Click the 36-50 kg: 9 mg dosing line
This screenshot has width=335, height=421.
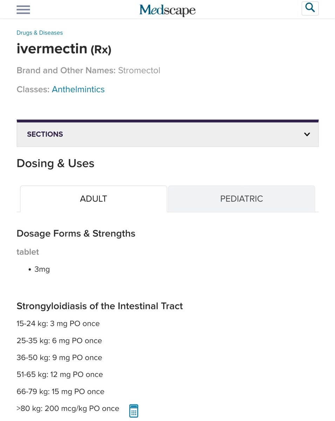click(x=60, y=357)
